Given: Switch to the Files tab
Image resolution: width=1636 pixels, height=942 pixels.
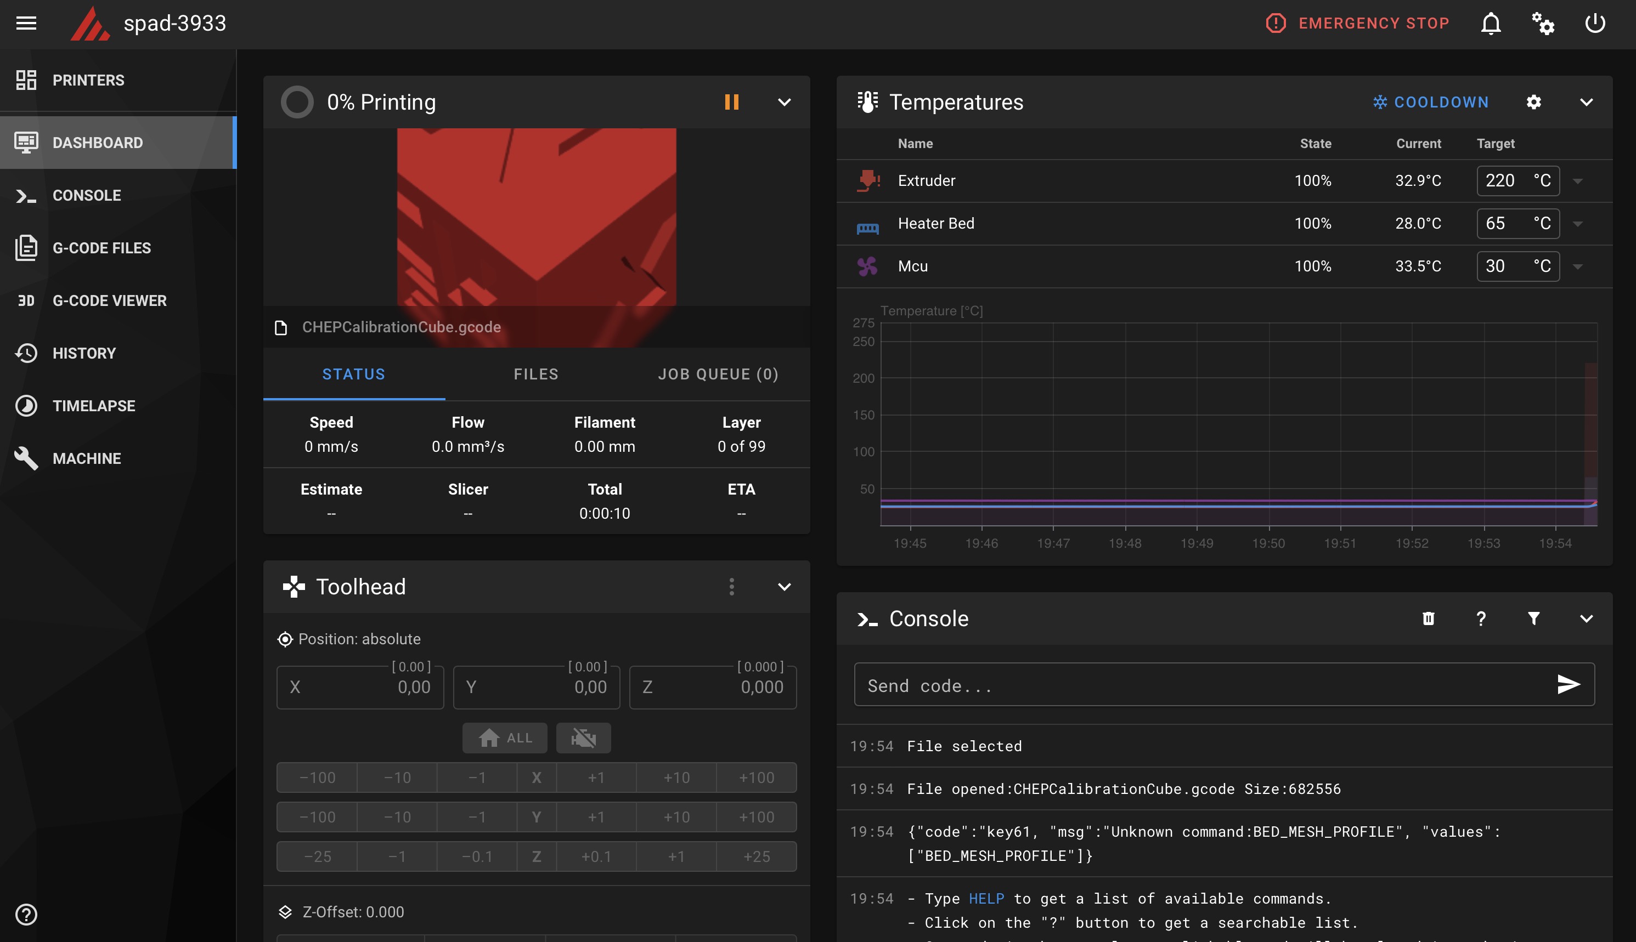Looking at the screenshot, I should [536, 374].
